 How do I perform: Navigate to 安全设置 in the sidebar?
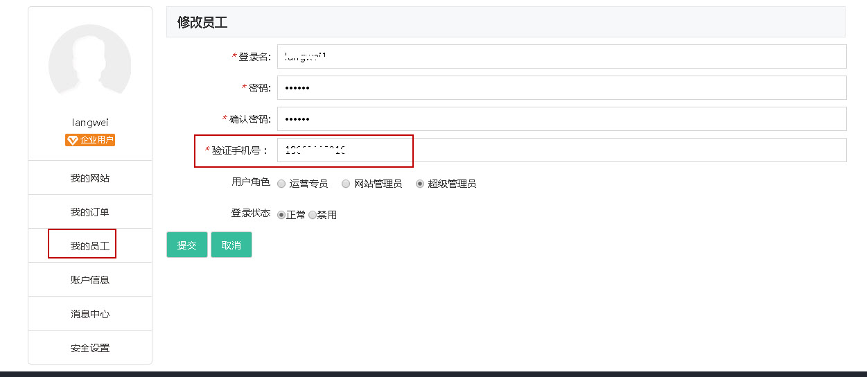tap(90, 348)
